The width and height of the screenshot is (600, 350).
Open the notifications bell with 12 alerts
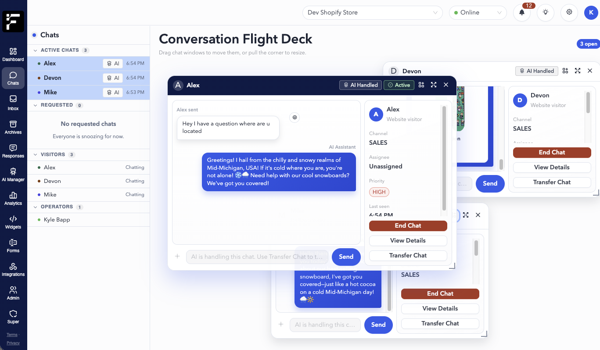point(522,12)
